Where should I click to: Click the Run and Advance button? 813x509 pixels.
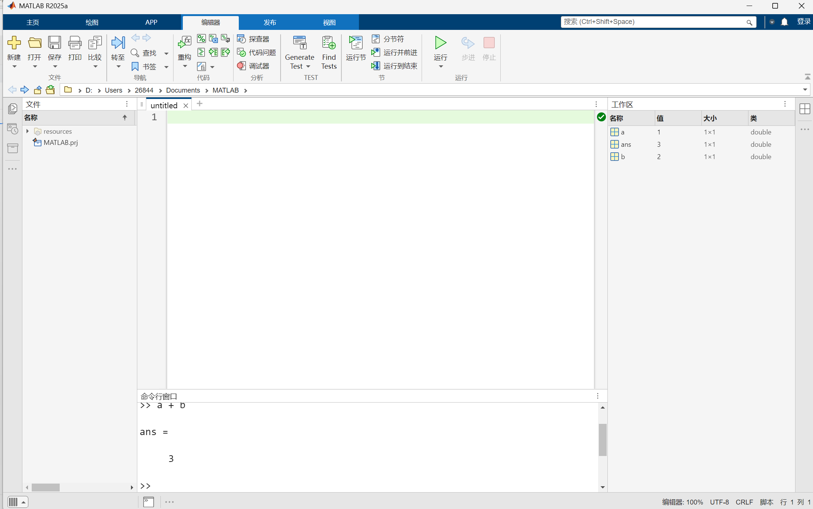click(395, 53)
